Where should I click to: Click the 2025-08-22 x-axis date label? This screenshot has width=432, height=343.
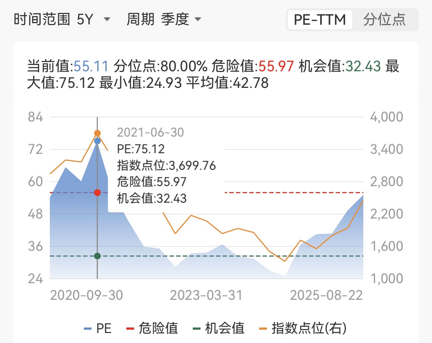tap(326, 295)
